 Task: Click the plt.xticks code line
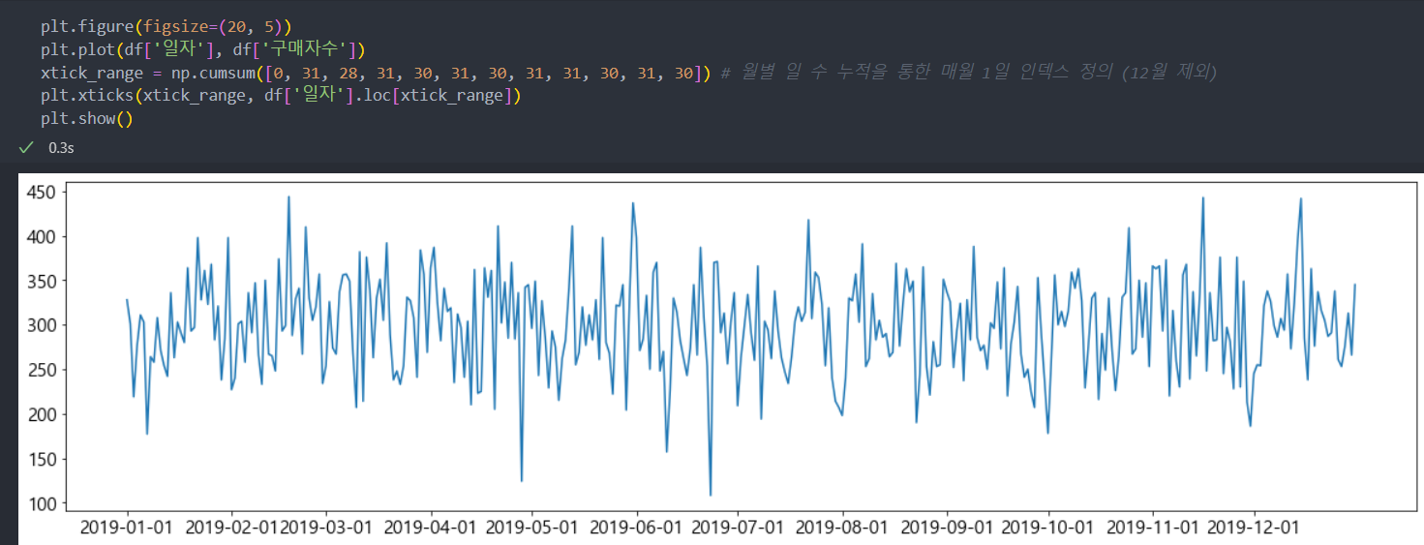click(281, 95)
